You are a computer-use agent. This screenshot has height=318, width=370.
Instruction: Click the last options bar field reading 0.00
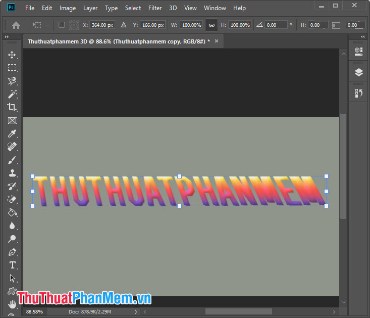click(355, 25)
